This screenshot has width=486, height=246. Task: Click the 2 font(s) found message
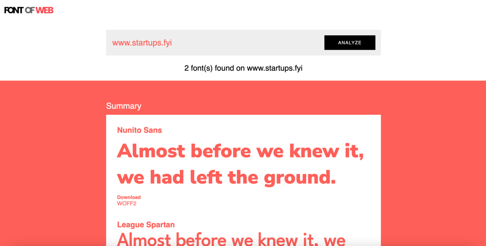point(243,68)
